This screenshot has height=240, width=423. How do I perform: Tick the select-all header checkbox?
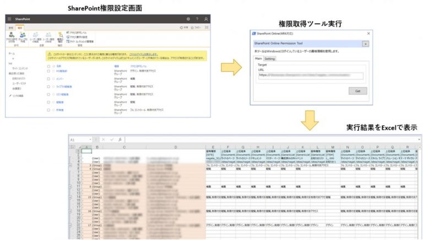48,66
